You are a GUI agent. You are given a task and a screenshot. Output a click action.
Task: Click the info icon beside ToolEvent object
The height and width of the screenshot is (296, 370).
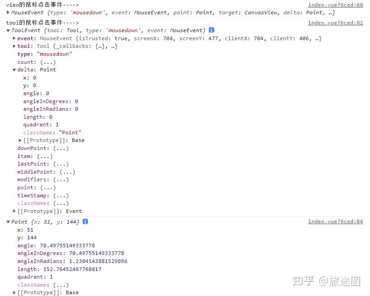(x=211, y=30)
